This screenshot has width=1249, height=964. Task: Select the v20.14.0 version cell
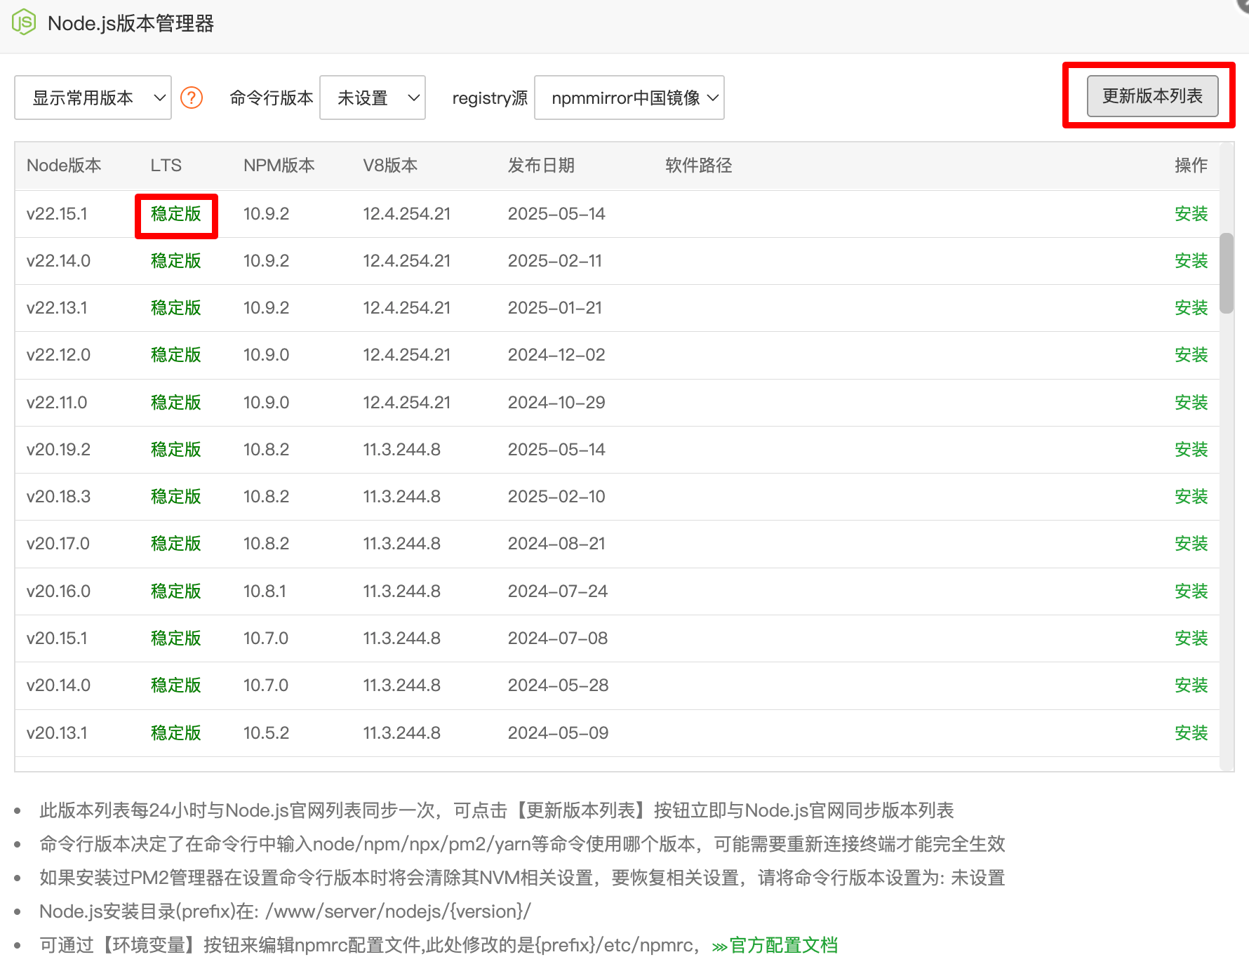point(59,685)
